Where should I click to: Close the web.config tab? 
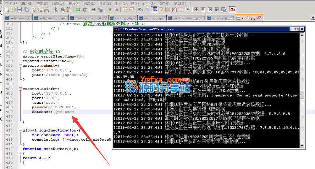tap(29, 18)
